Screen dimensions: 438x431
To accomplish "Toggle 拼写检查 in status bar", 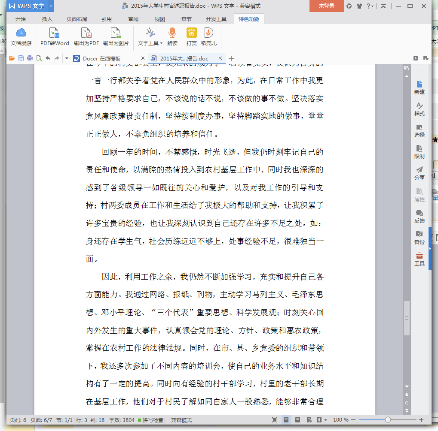I will (x=151, y=420).
